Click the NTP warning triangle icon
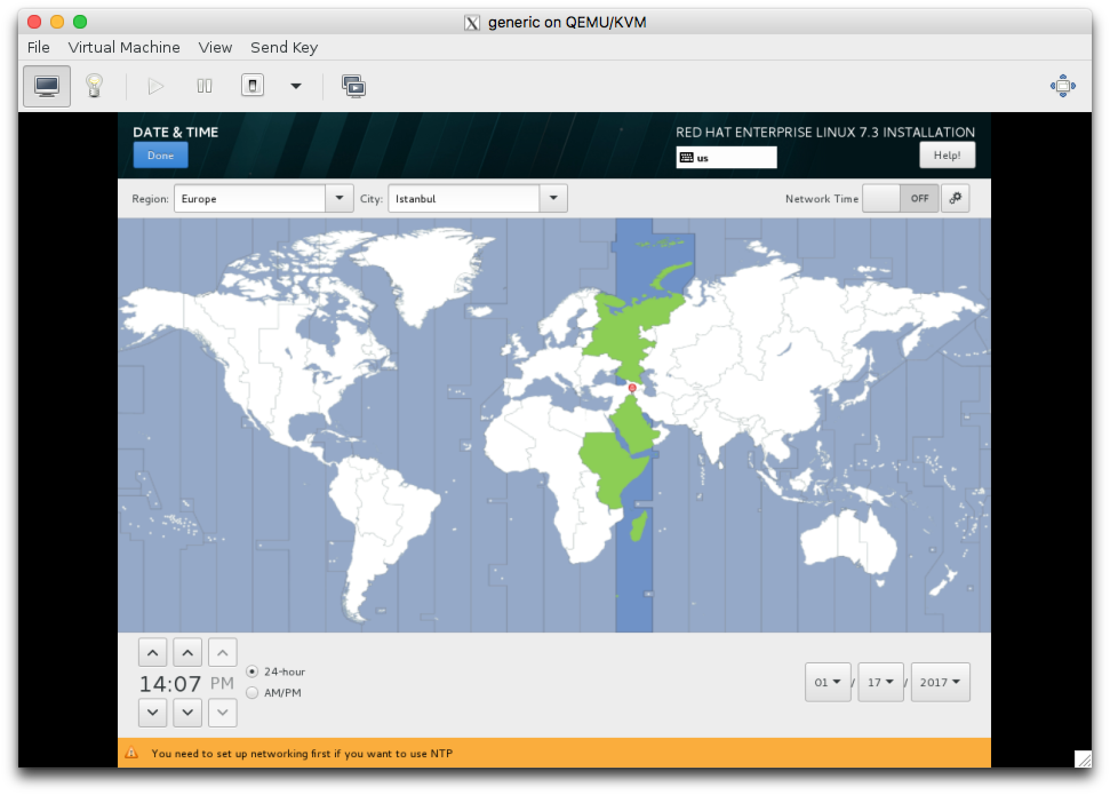The image size is (1110, 795). [x=131, y=753]
